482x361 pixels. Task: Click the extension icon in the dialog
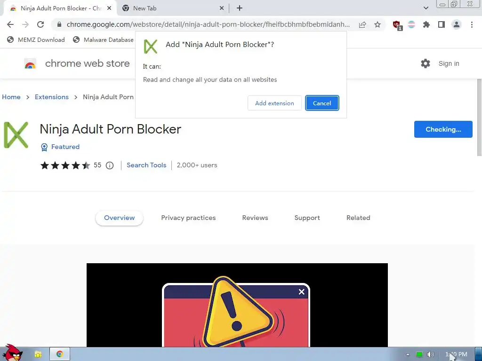tap(151, 47)
